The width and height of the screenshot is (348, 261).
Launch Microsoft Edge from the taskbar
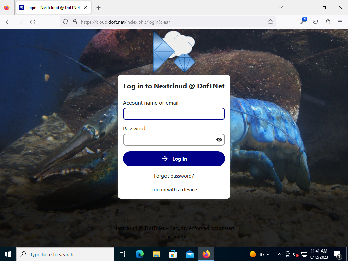coord(140,254)
